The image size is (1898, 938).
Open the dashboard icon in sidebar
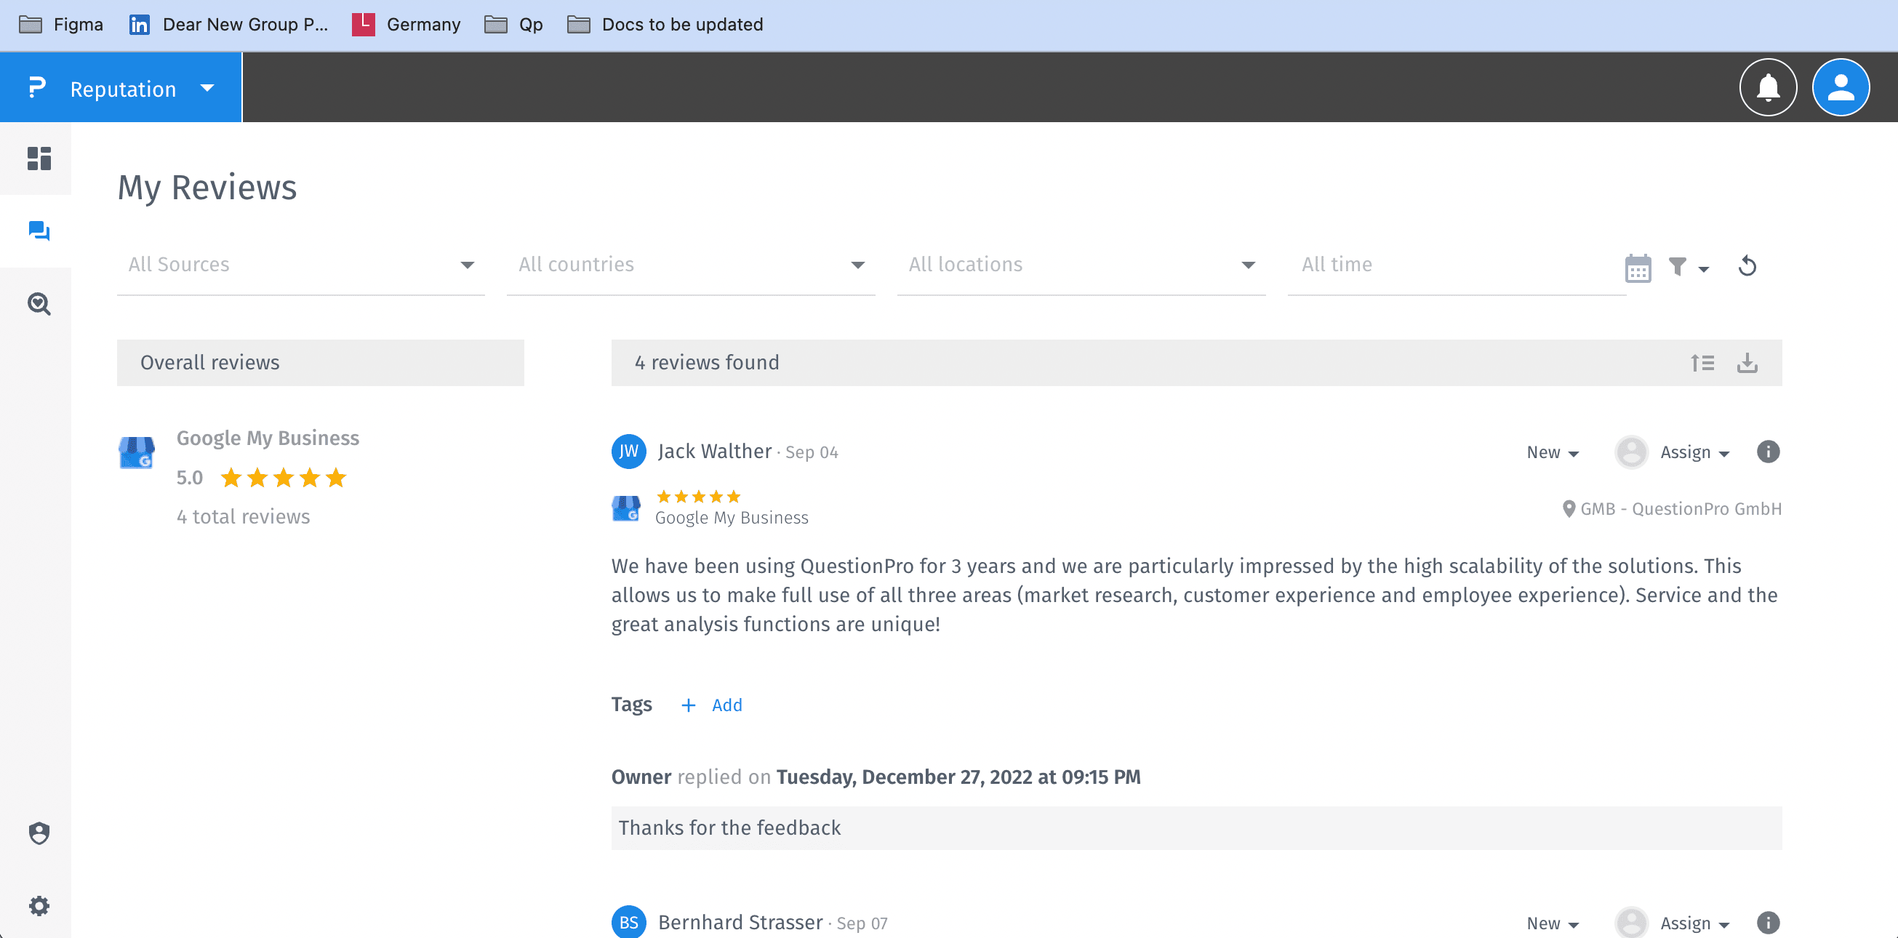pos(39,159)
